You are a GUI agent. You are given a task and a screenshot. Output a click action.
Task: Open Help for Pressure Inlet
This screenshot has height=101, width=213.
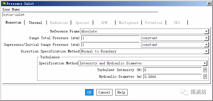coord(121,92)
